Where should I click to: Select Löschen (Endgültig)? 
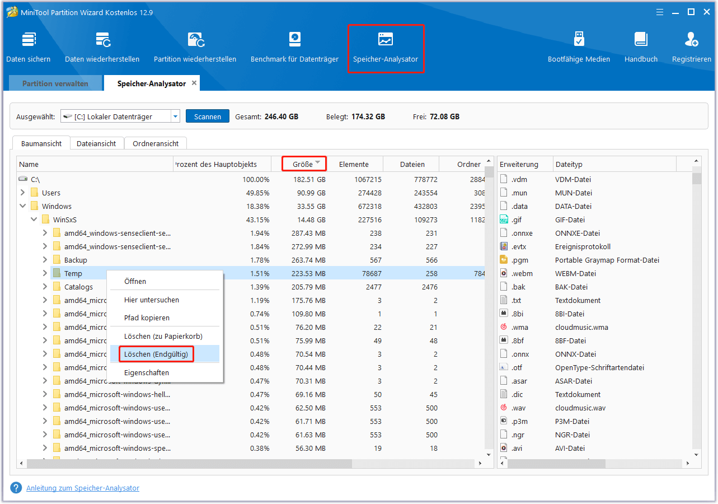pyautogui.click(x=165, y=354)
